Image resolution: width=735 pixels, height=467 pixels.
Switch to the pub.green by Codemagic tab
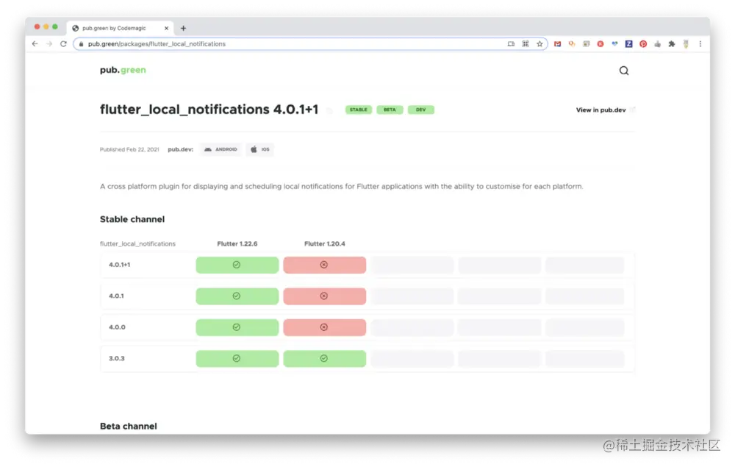(x=121, y=28)
